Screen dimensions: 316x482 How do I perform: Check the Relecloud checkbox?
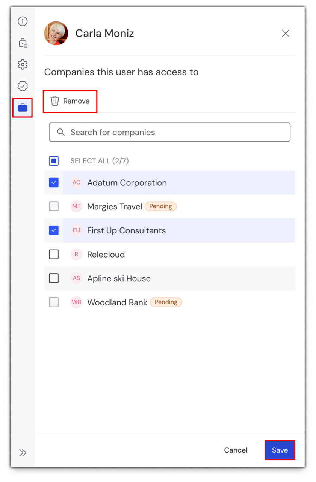54,255
